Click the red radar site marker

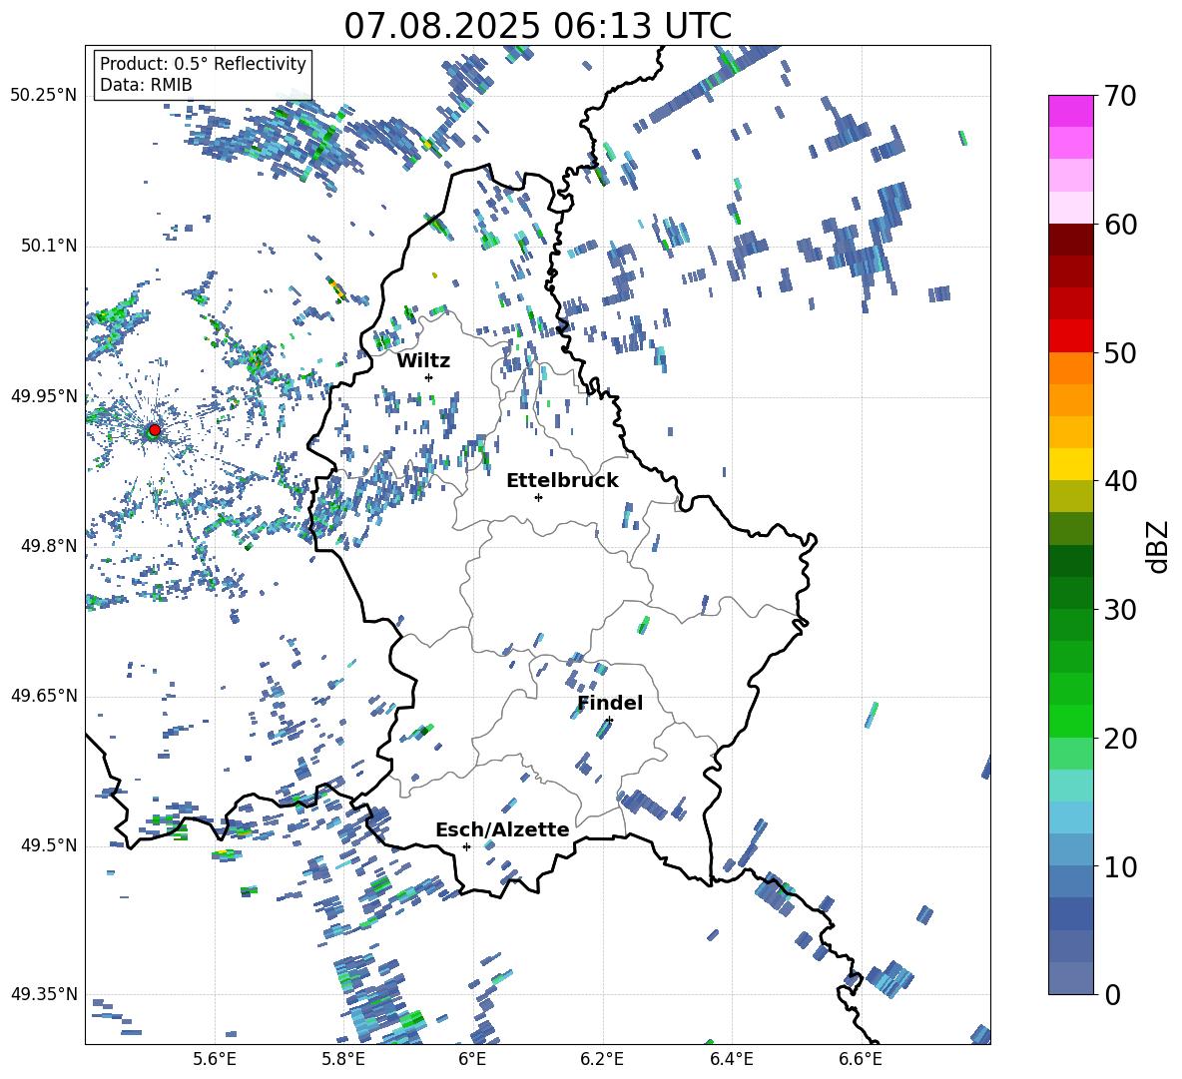pyautogui.click(x=155, y=430)
